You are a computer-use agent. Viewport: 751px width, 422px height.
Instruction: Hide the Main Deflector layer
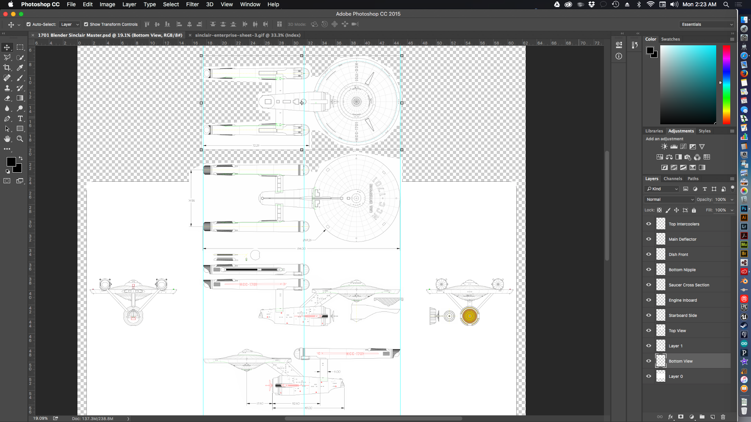pos(649,239)
